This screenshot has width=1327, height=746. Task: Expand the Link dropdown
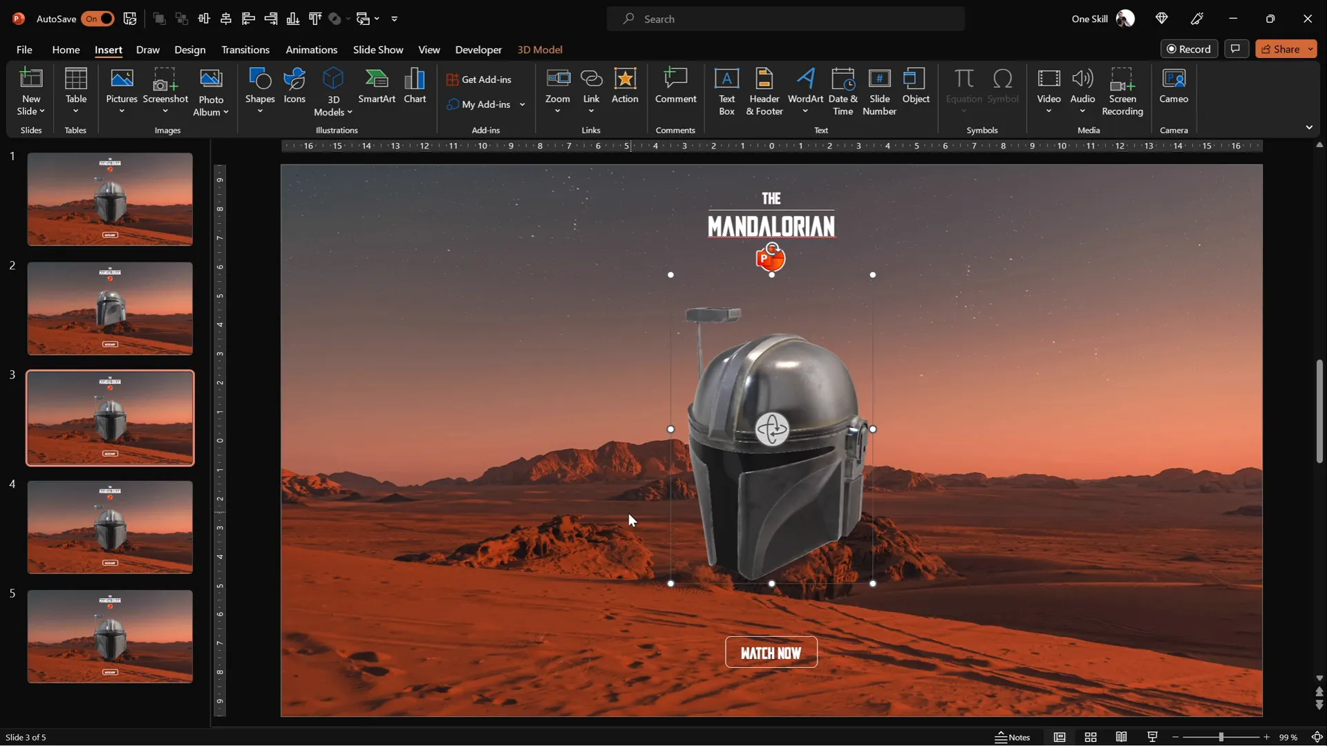point(591,111)
